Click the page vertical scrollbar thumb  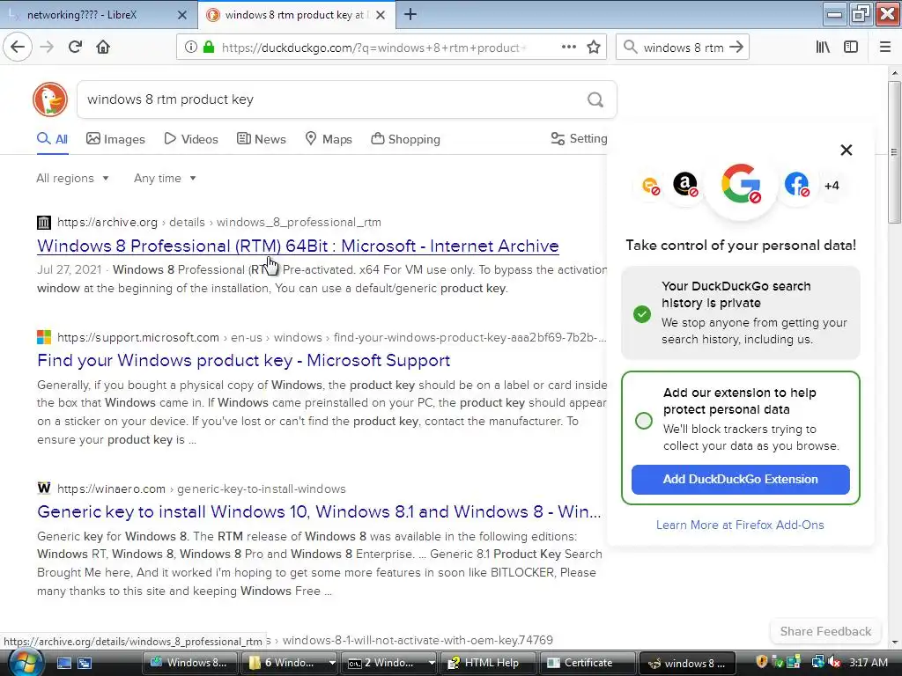tap(894, 152)
